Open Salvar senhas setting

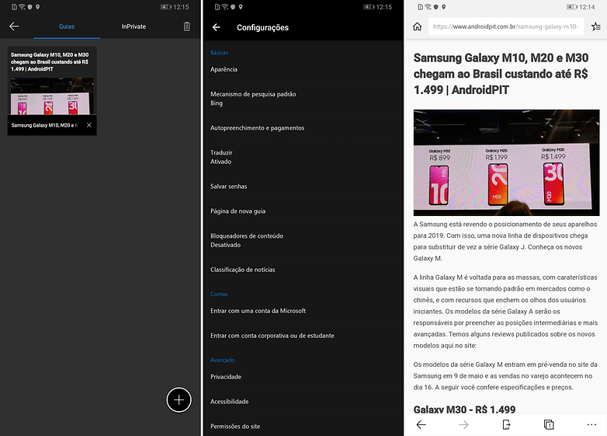(303, 187)
